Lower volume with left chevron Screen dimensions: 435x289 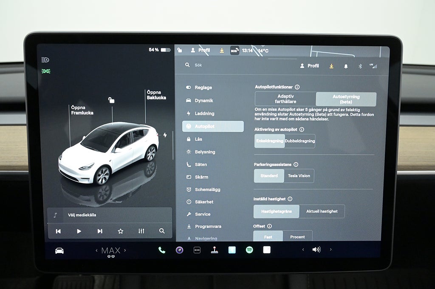coord(303,250)
